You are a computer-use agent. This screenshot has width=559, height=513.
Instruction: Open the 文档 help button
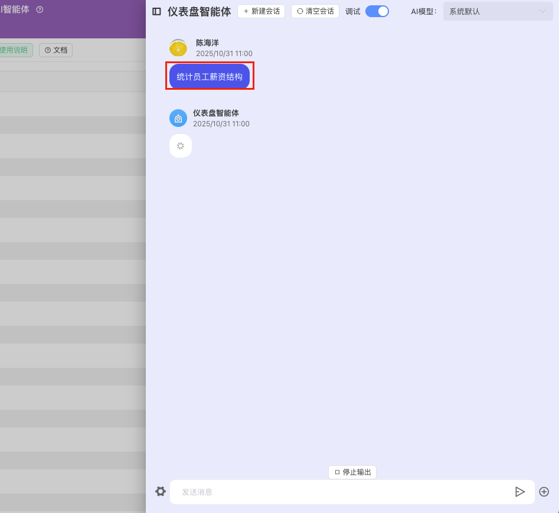(x=56, y=50)
